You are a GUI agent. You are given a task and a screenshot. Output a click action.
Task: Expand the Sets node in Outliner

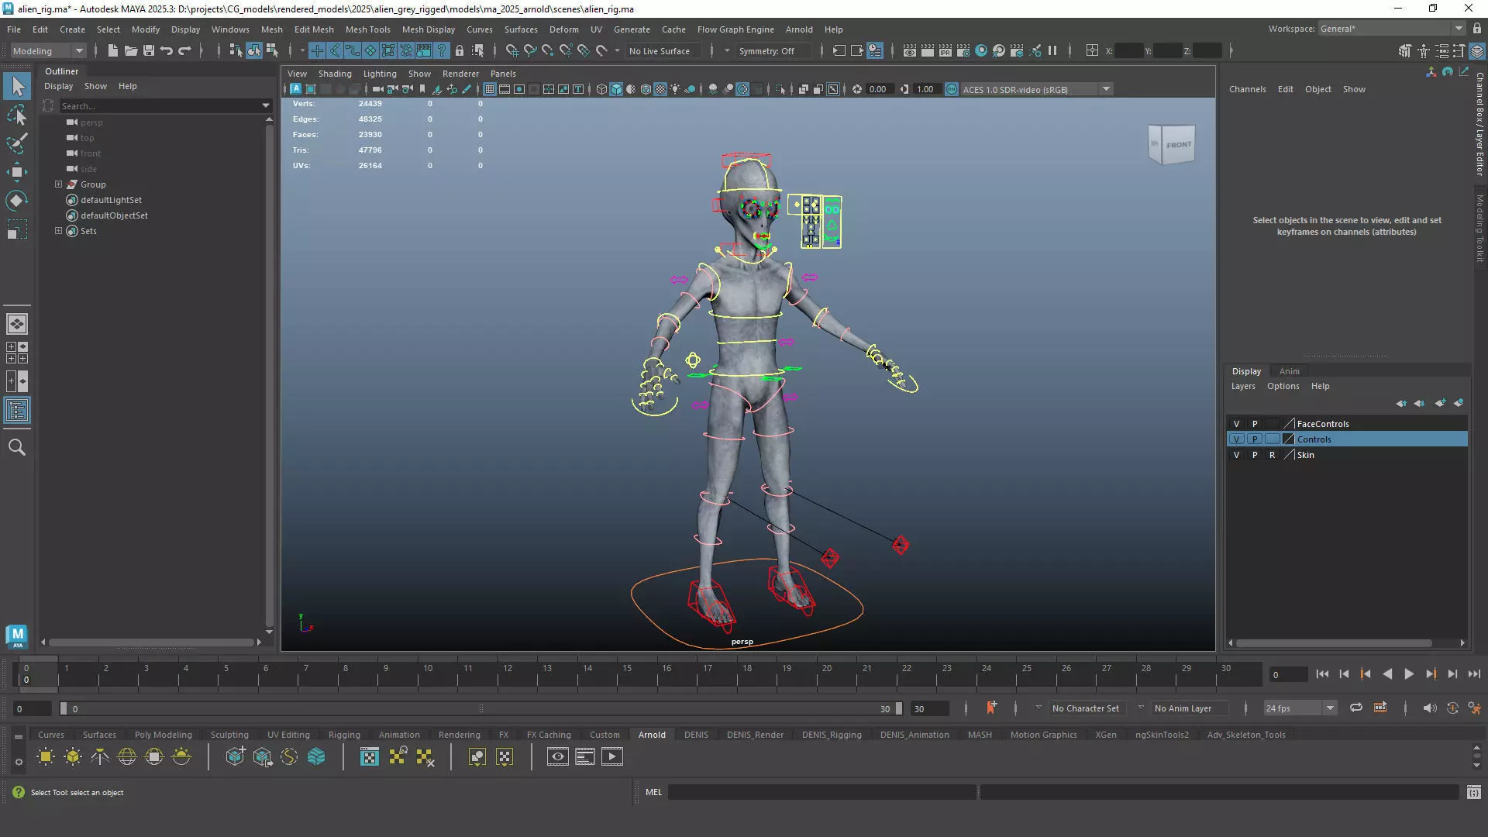pos(58,231)
